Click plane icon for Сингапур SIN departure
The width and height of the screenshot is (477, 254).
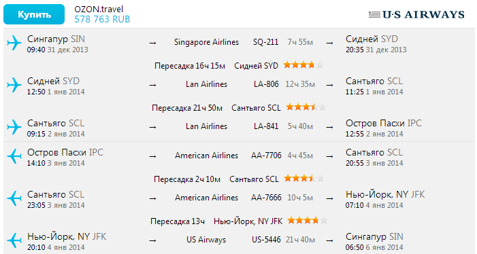point(14,43)
